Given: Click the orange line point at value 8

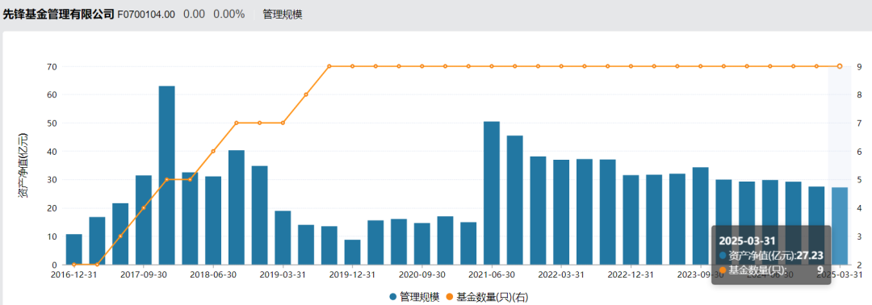Looking at the screenshot, I should coord(306,94).
